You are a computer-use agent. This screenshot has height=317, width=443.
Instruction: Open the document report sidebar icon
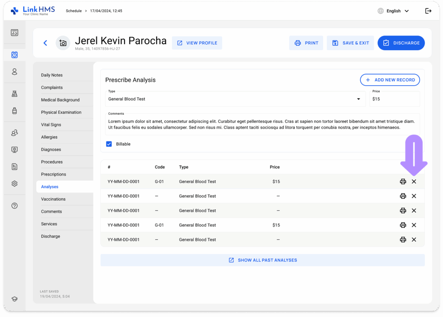[x=14, y=167]
